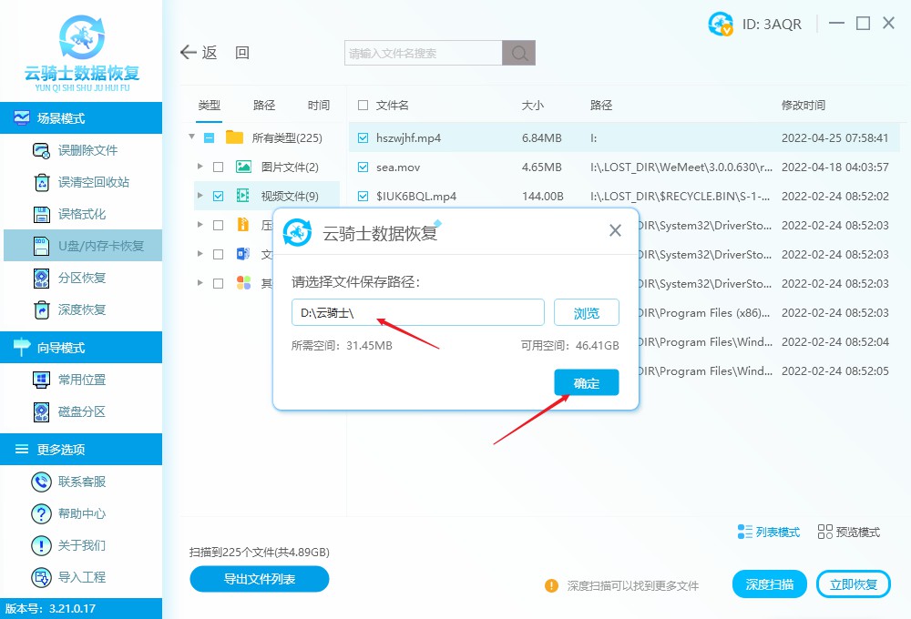911x619 pixels.
Task: Open 关于我们 exclamation icon
Action: click(x=41, y=546)
